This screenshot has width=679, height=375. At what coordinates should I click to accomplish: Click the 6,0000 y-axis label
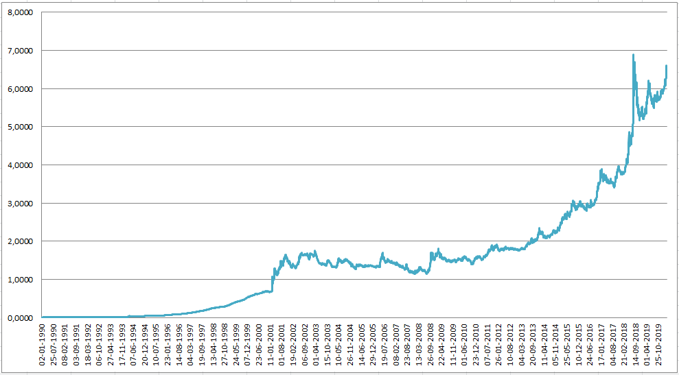19,88
